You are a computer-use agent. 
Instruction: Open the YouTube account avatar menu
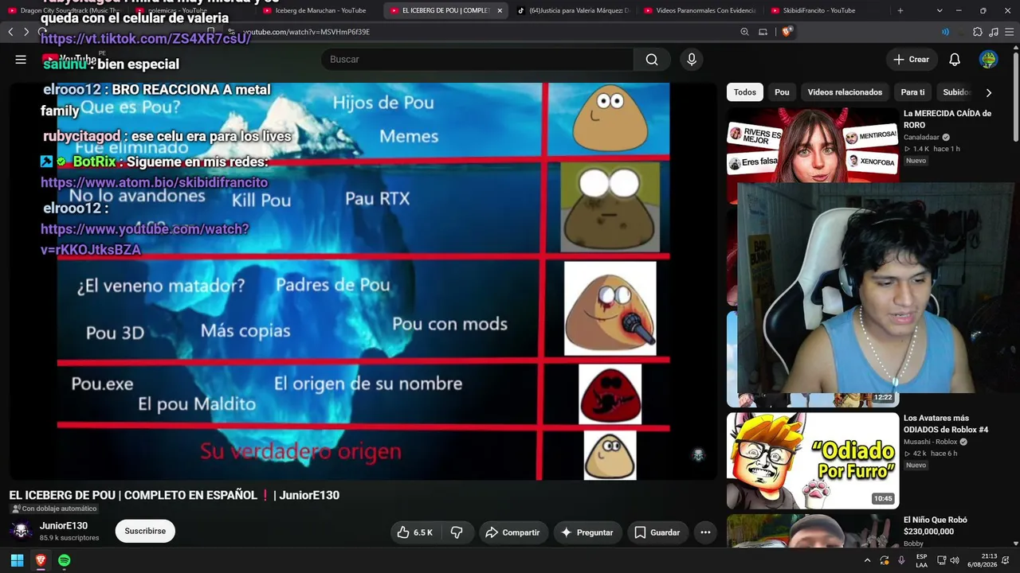click(988, 60)
